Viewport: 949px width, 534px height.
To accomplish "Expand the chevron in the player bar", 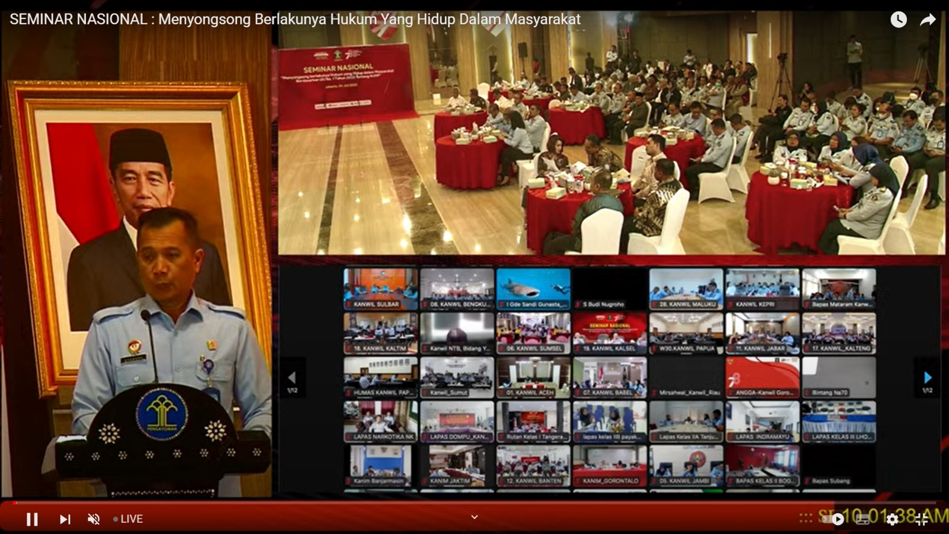I will 474,517.
